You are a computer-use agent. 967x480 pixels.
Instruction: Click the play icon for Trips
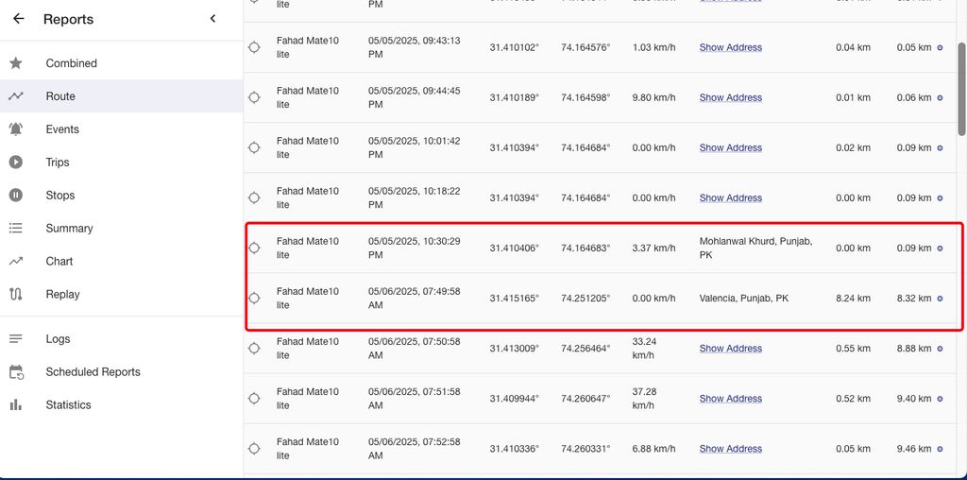[x=16, y=163]
